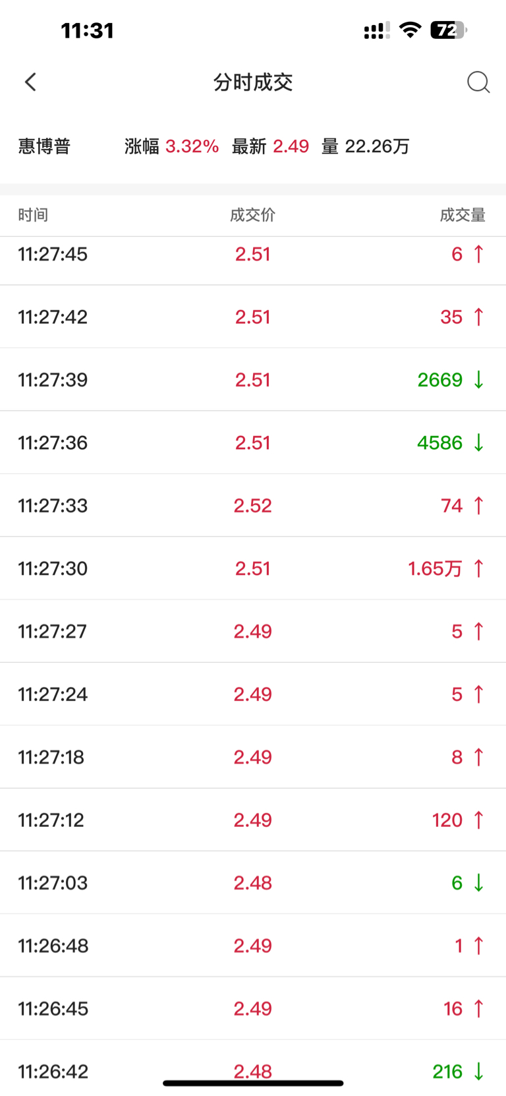506x1096 pixels.
Task: Select the 11:27:33 trade row
Action: 253,505
